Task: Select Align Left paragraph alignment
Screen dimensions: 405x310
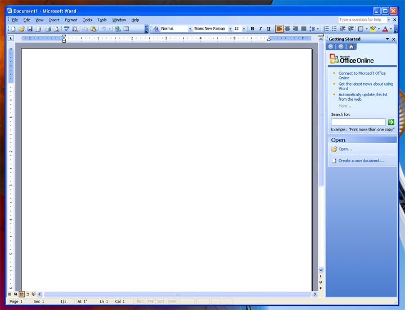Action: pos(279,29)
